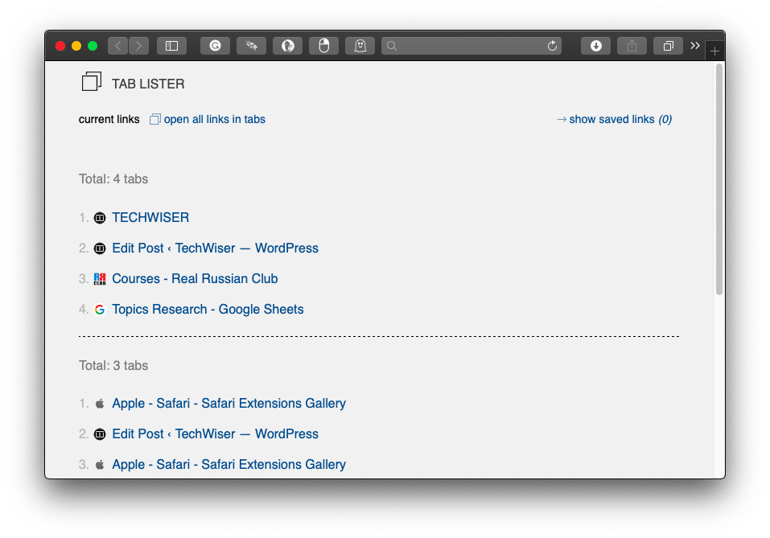The image size is (770, 538).
Task: Click the TechWiser favicon next to TECHWISER
Action: click(x=100, y=217)
